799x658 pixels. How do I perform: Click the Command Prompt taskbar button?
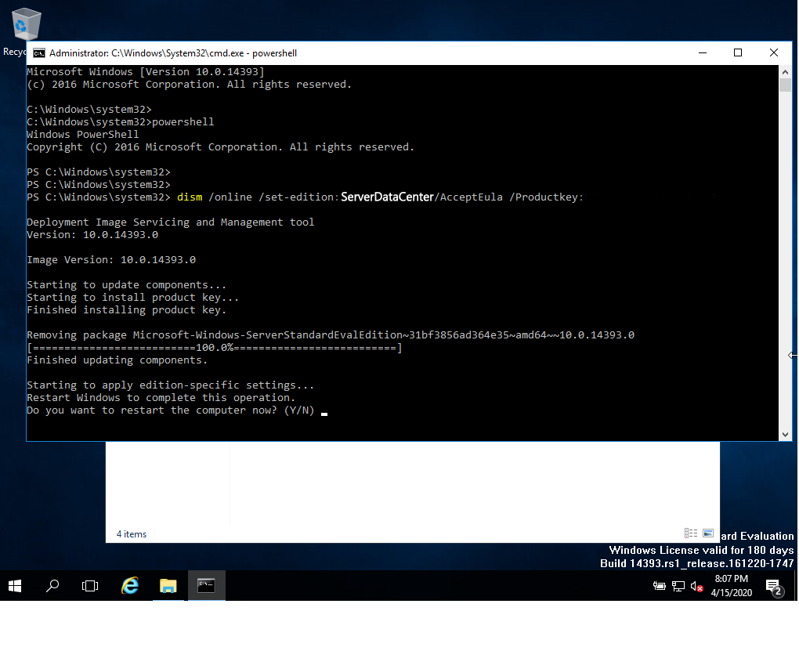206,586
